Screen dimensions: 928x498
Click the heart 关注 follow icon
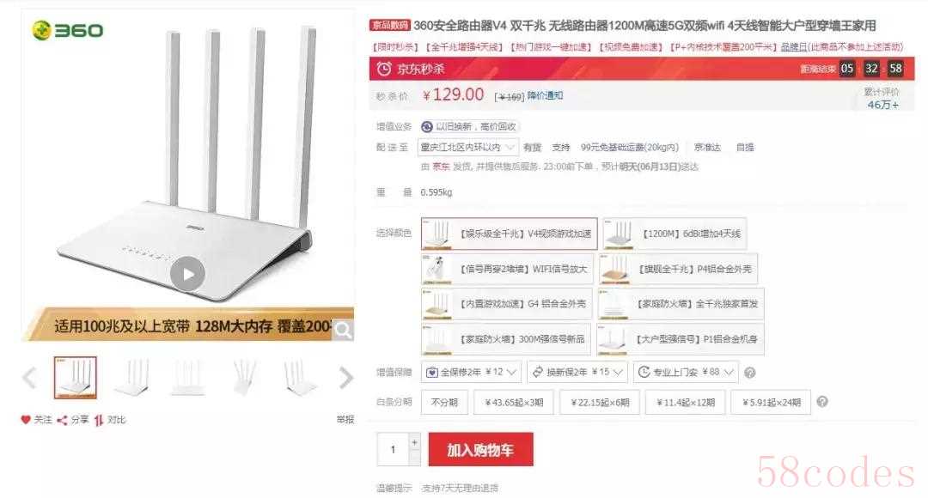coord(26,419)
